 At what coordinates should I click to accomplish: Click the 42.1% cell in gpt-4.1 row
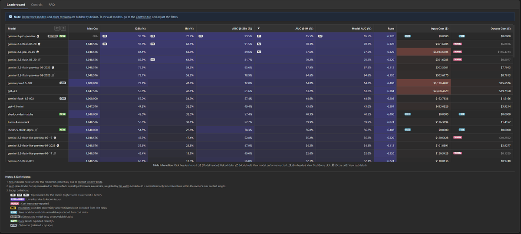171,90
